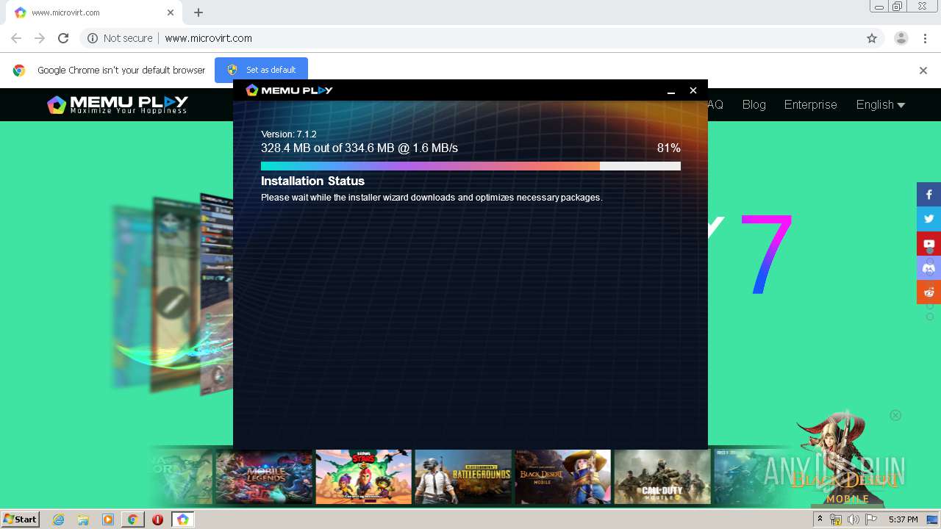941x529 pixels.
Task: Open the YouTube social sidebar icon
Action: click(x=929, y=243)
